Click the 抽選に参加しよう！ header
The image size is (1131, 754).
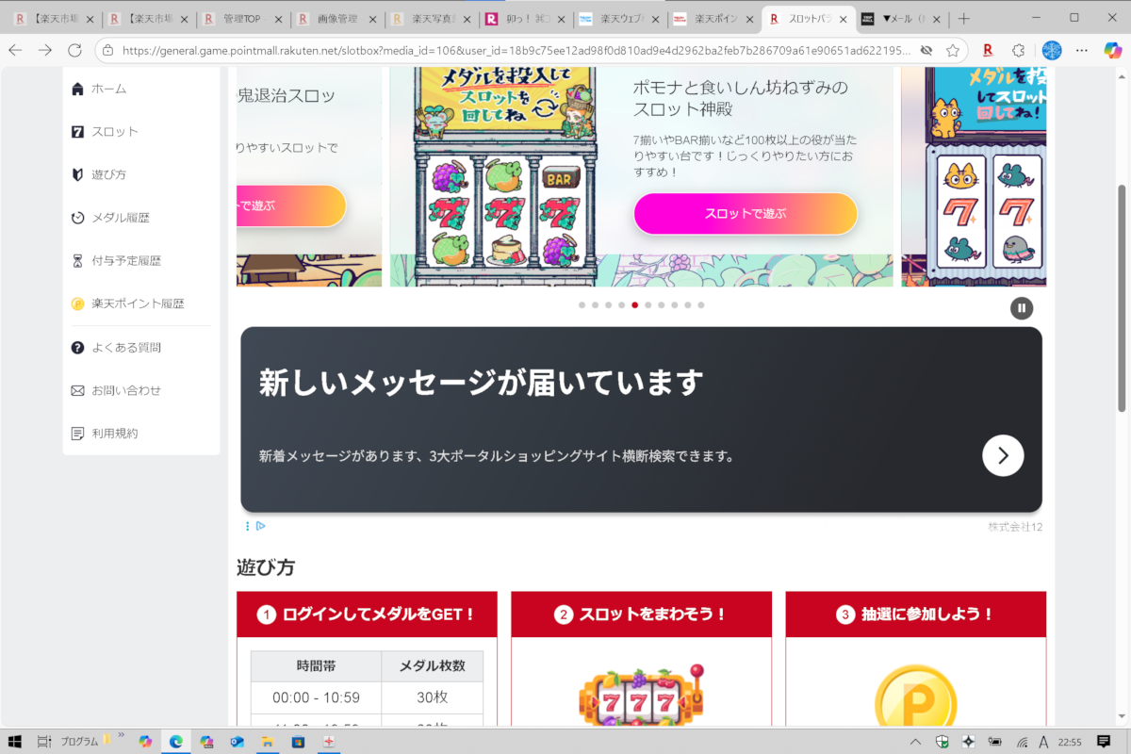tap(915, 615)
